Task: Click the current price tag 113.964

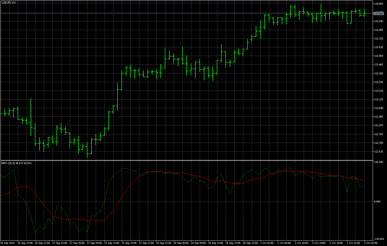Action: coord(379,14)
